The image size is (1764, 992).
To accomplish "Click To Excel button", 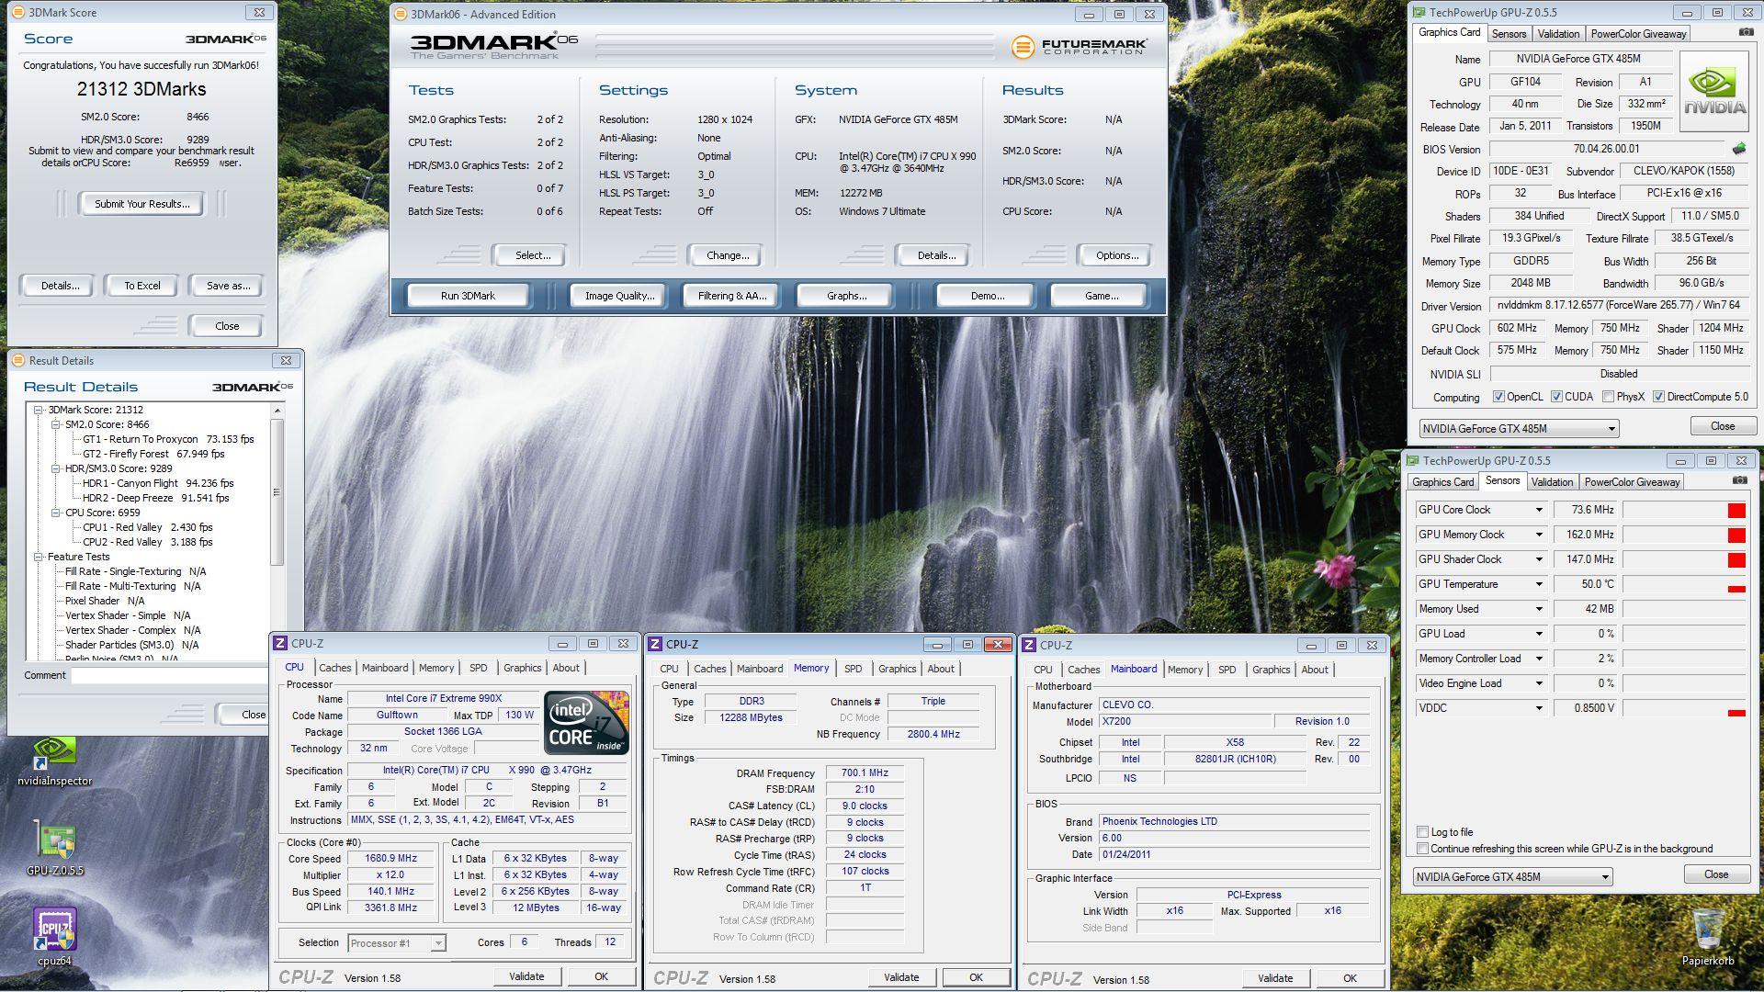I will (x=142, y=286).
